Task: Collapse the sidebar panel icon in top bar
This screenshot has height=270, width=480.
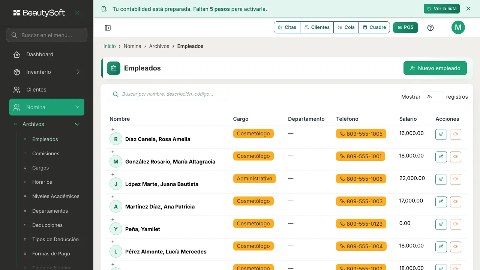Action: (108, 28)
